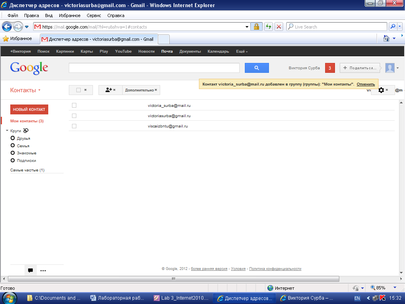
Task: Stop loading with the red X icon
Action: pyautogui.click(x=279, y=27)
